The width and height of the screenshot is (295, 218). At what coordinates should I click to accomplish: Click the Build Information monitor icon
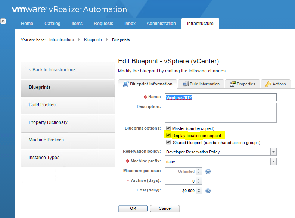point(186,84)
